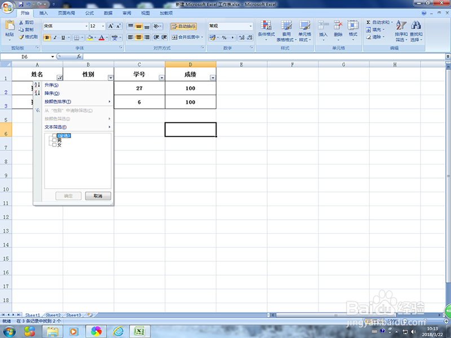The height and width of the screenshot is (338, 451).
Task: Open 文本筛选(F) submenu item
Action: (x=73, y=127)
